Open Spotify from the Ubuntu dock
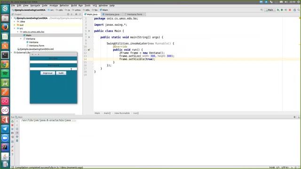The image size is (301, 169). pos(5,74)
